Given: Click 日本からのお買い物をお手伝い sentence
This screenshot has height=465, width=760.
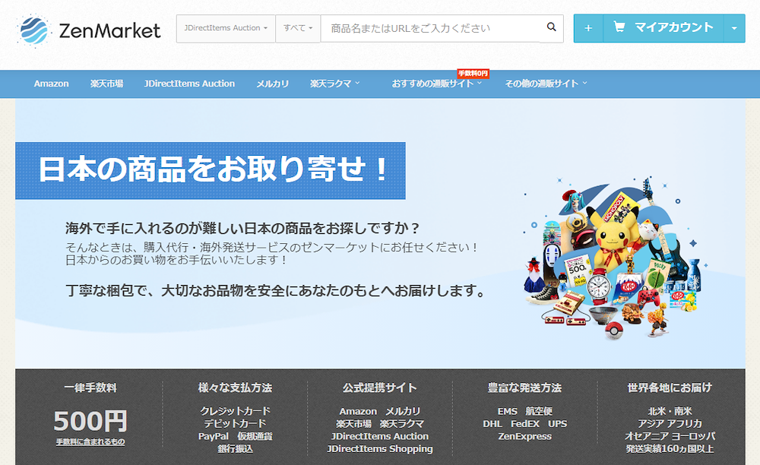Looking at the screenshot, I should (176, 260).
